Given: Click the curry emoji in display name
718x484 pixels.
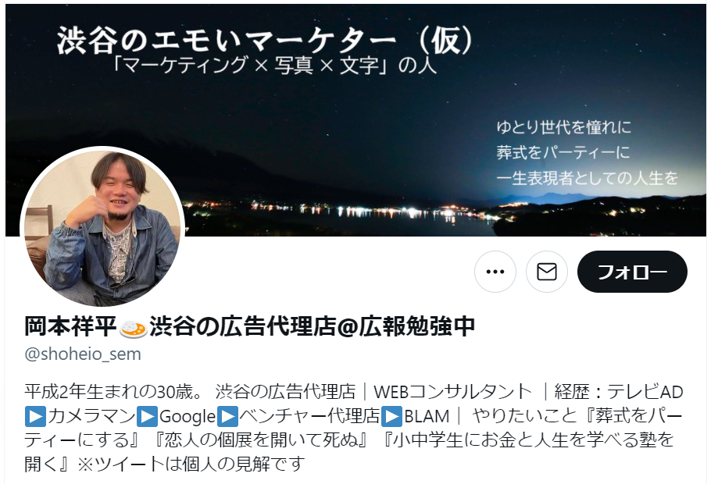Looking at the screenshot, I should (x=134, y=328).
